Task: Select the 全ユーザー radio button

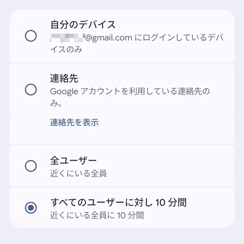Action: point(30,166)
